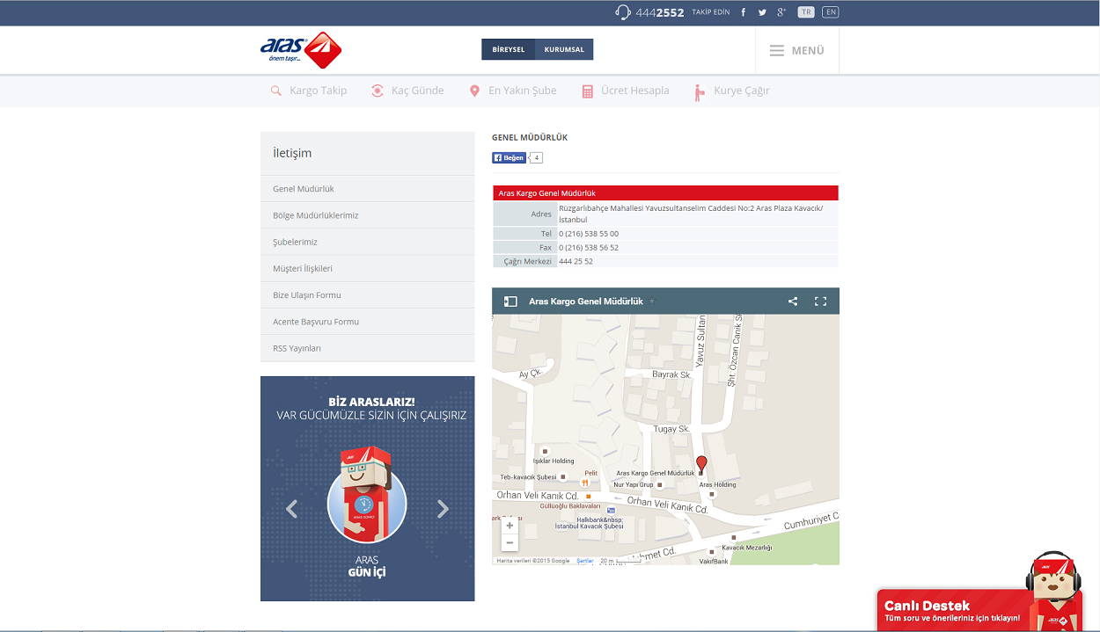Click the map Şartlar link
The width and height of the screenshot is (1100, 632).
click(585, 561)
